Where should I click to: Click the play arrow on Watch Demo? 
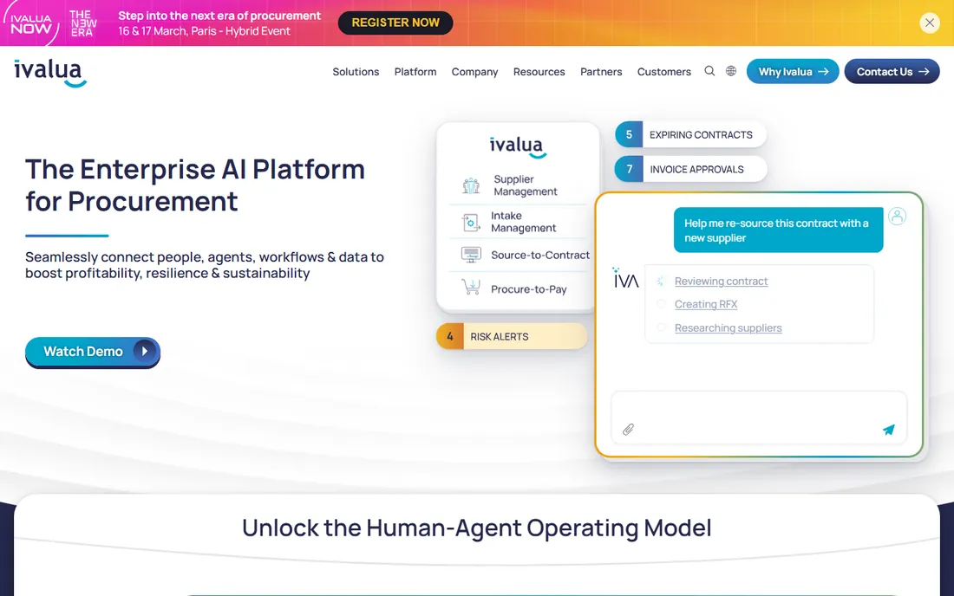[144, 351]
